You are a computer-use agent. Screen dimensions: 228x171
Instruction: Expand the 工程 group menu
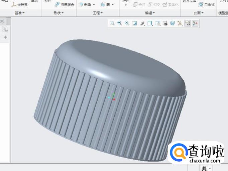[98, 13]
